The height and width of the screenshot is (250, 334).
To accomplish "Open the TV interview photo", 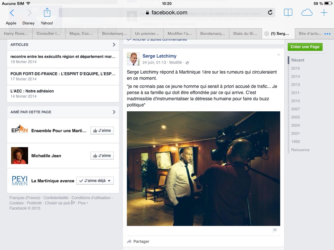I will 204,169.
